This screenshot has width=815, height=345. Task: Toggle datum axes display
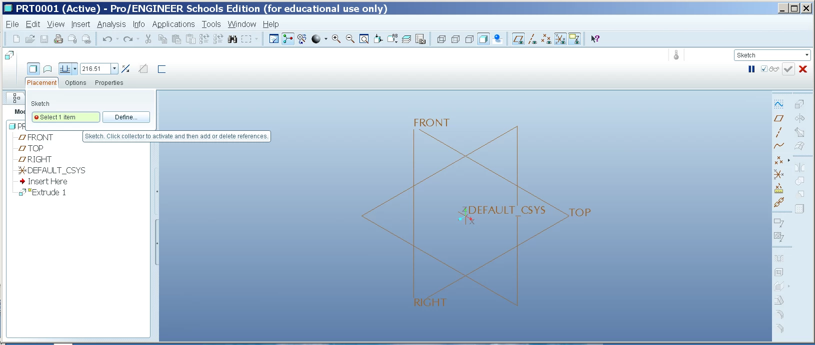point(532,39)
